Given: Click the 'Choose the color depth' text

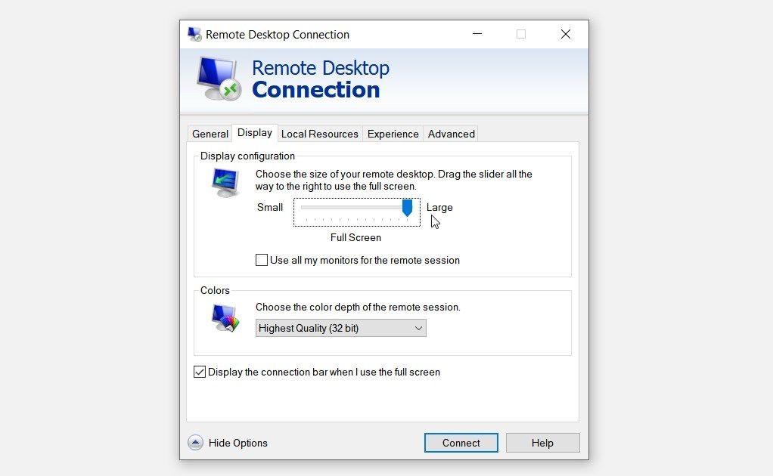Looking at the screenshot, I should [x=358, y=308].
